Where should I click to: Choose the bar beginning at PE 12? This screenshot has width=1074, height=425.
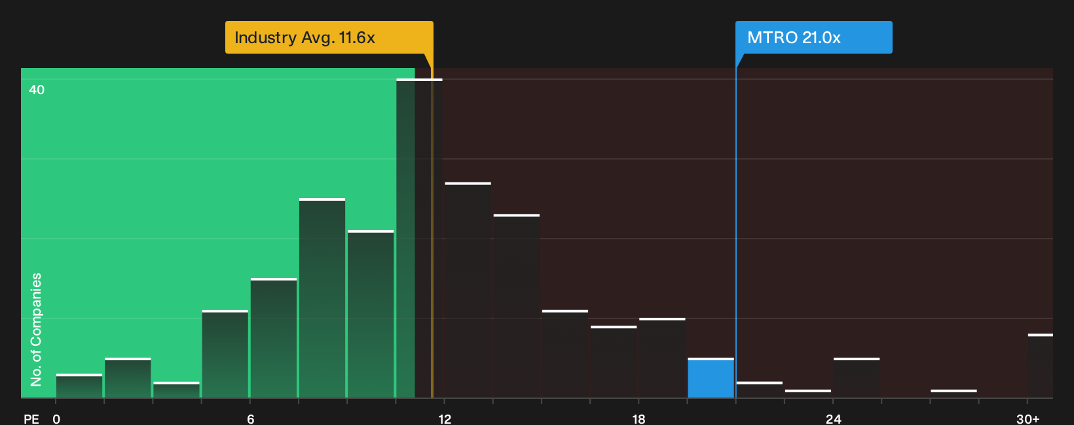(x=468, y=290)
